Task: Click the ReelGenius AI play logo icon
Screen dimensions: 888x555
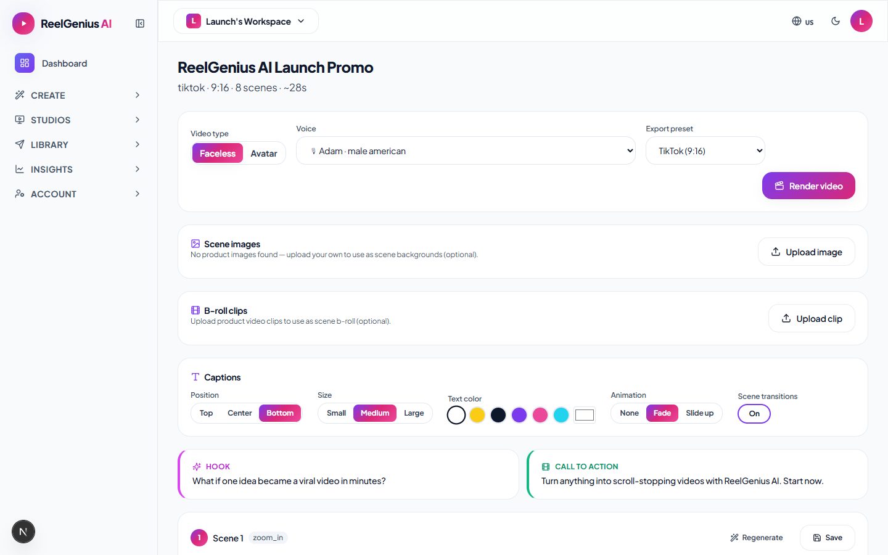Action: pyautogui.click(x=23, y=23)
